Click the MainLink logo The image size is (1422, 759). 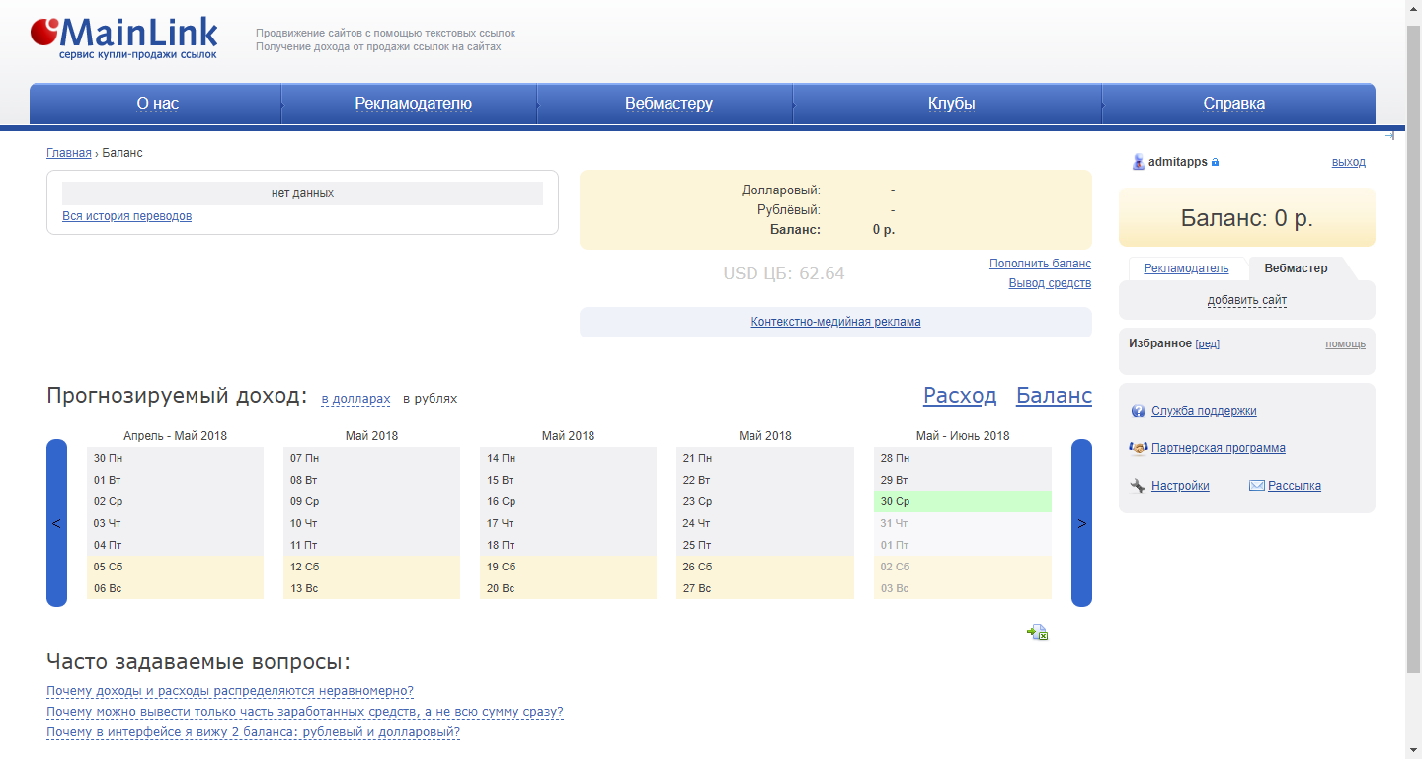(123, 37)
